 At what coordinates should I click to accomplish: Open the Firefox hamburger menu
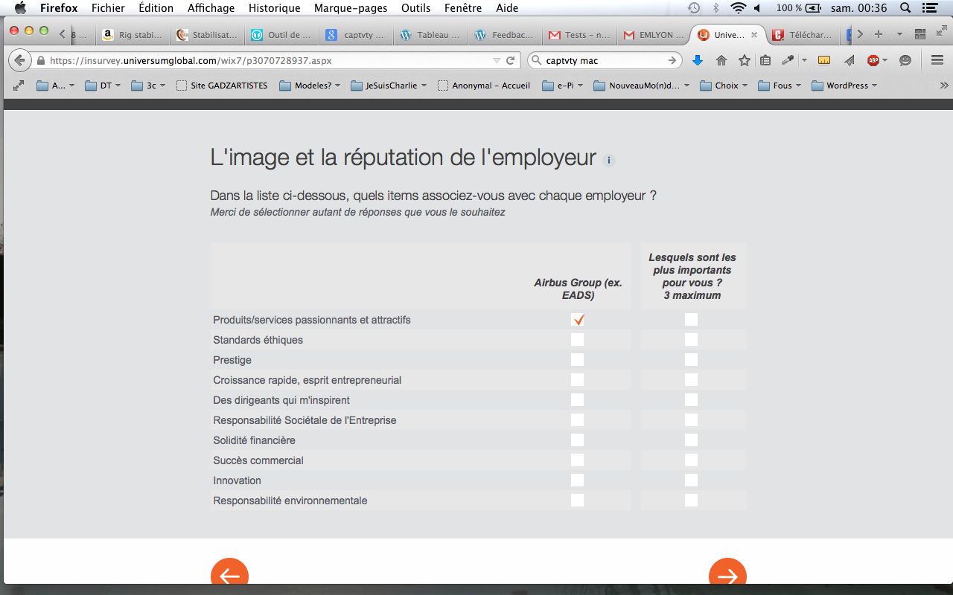tap(937, 60)
